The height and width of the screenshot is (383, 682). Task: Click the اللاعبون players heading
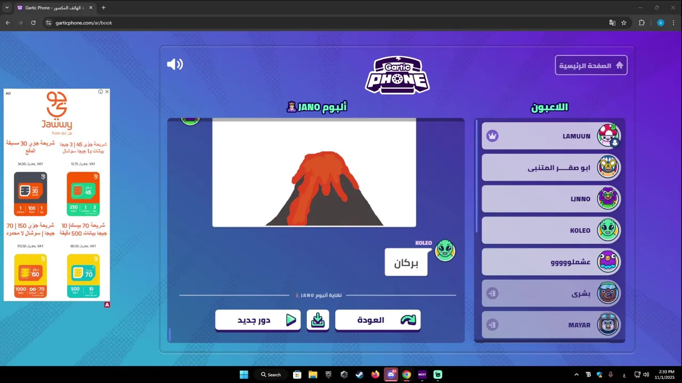pos(549,107)
